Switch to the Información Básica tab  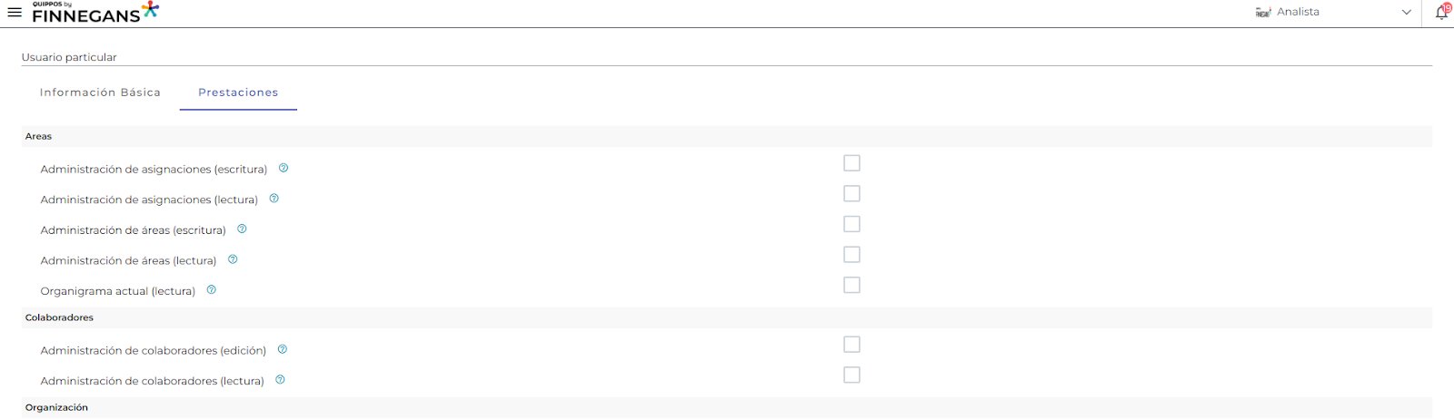coord(100,93)
